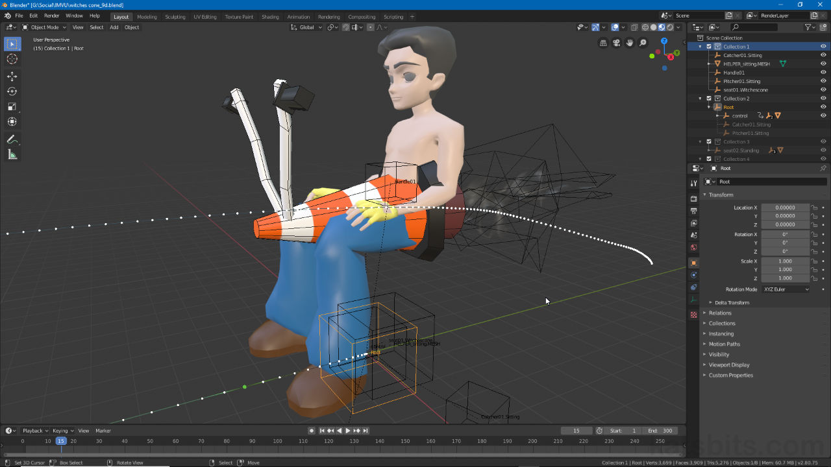Open the Keying popover in timeline
Viewport: 831px width, 467px height.
[x=62, y=431]
